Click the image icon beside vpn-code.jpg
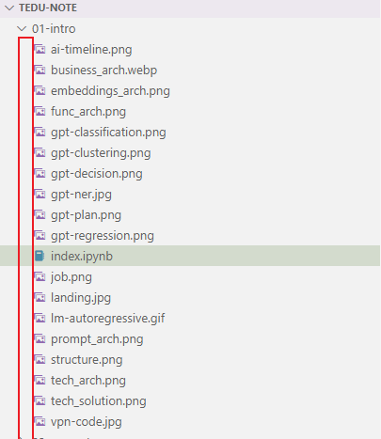This screenshot has width=381, height=439. [x=40, y=422]
